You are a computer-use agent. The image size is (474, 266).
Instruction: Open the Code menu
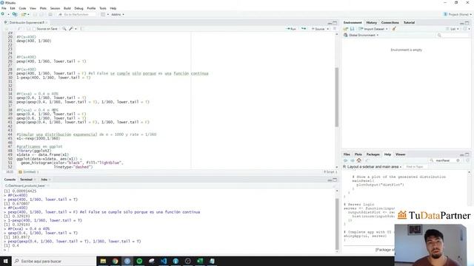(x=22, y=8)
